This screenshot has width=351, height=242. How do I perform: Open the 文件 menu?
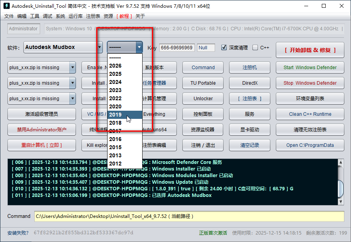point(9,16)
